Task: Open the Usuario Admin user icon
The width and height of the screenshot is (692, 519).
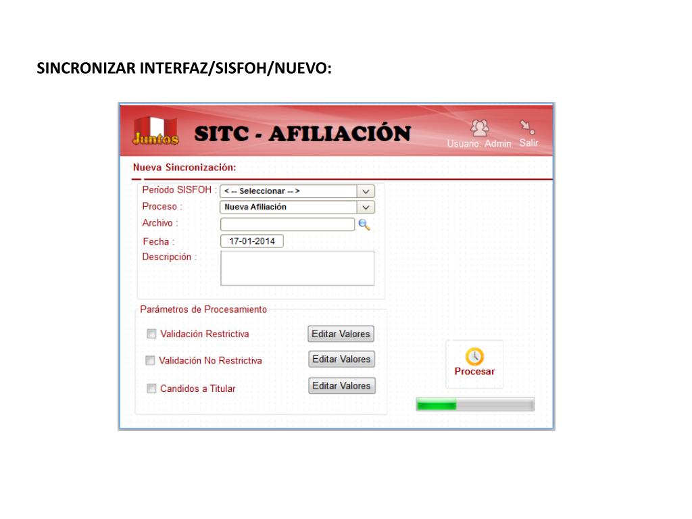Action: pos(480,128)
